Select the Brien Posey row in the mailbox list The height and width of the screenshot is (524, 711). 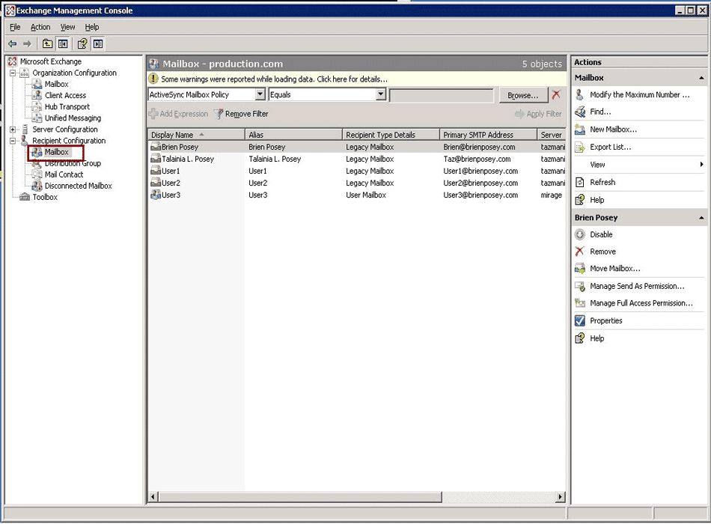click(x=357, y=147)
